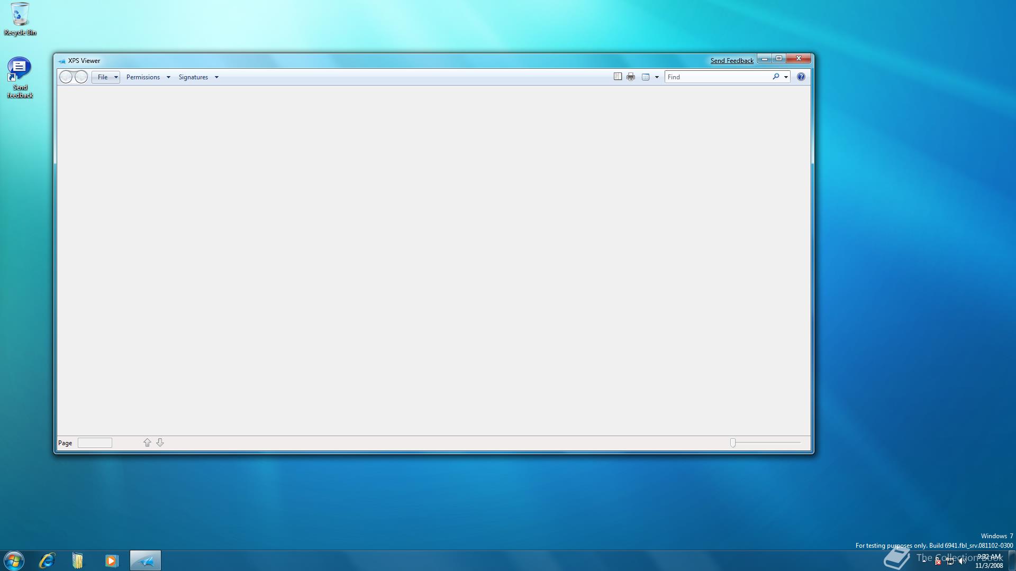Click the magnifying glass search icon

point(776,77)
